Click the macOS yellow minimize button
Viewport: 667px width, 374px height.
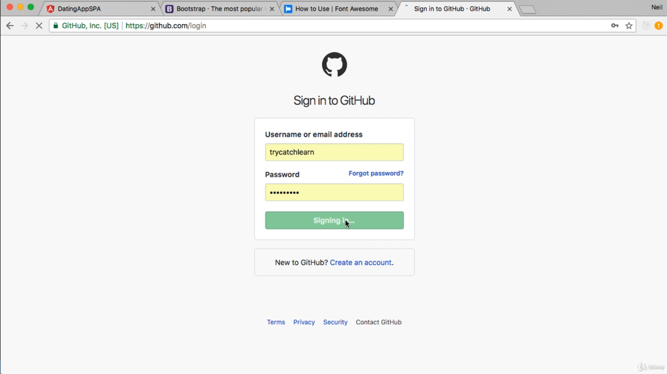pos(20,7)
